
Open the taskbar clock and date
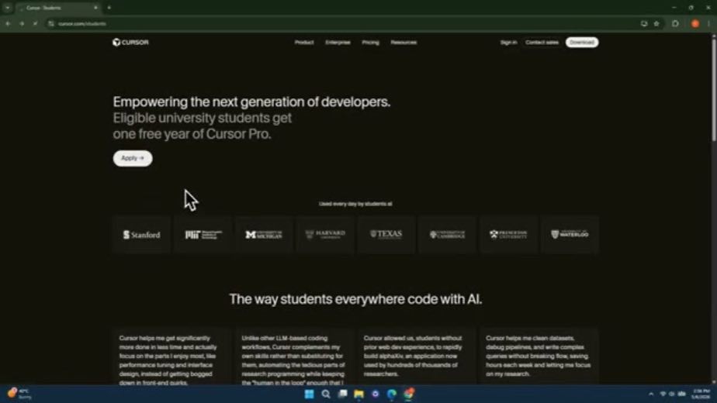coord(701,394)
